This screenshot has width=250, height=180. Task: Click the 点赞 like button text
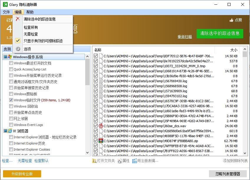(239, 20)
